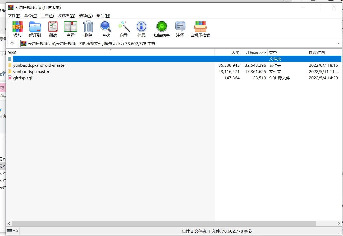Image resolution: width=343 pixels, height=236 pixels.
Task: Click the 删除 (Delete) trash icon
Action: (x=88, y=27)
